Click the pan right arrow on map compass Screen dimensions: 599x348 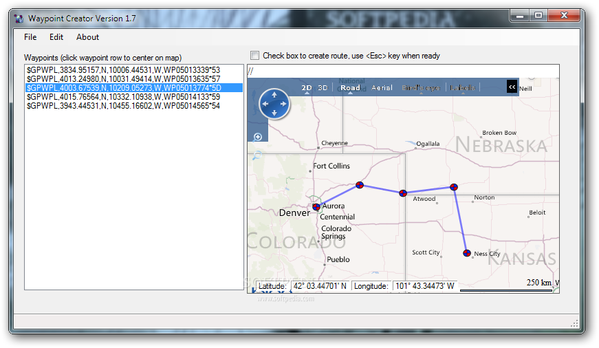(283, 104)
